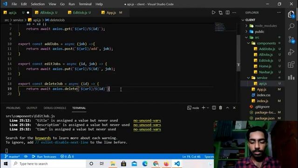This screenshot has width=298, height=168.
Task: Collapse the components folder
Action: [x=249, y=43]
